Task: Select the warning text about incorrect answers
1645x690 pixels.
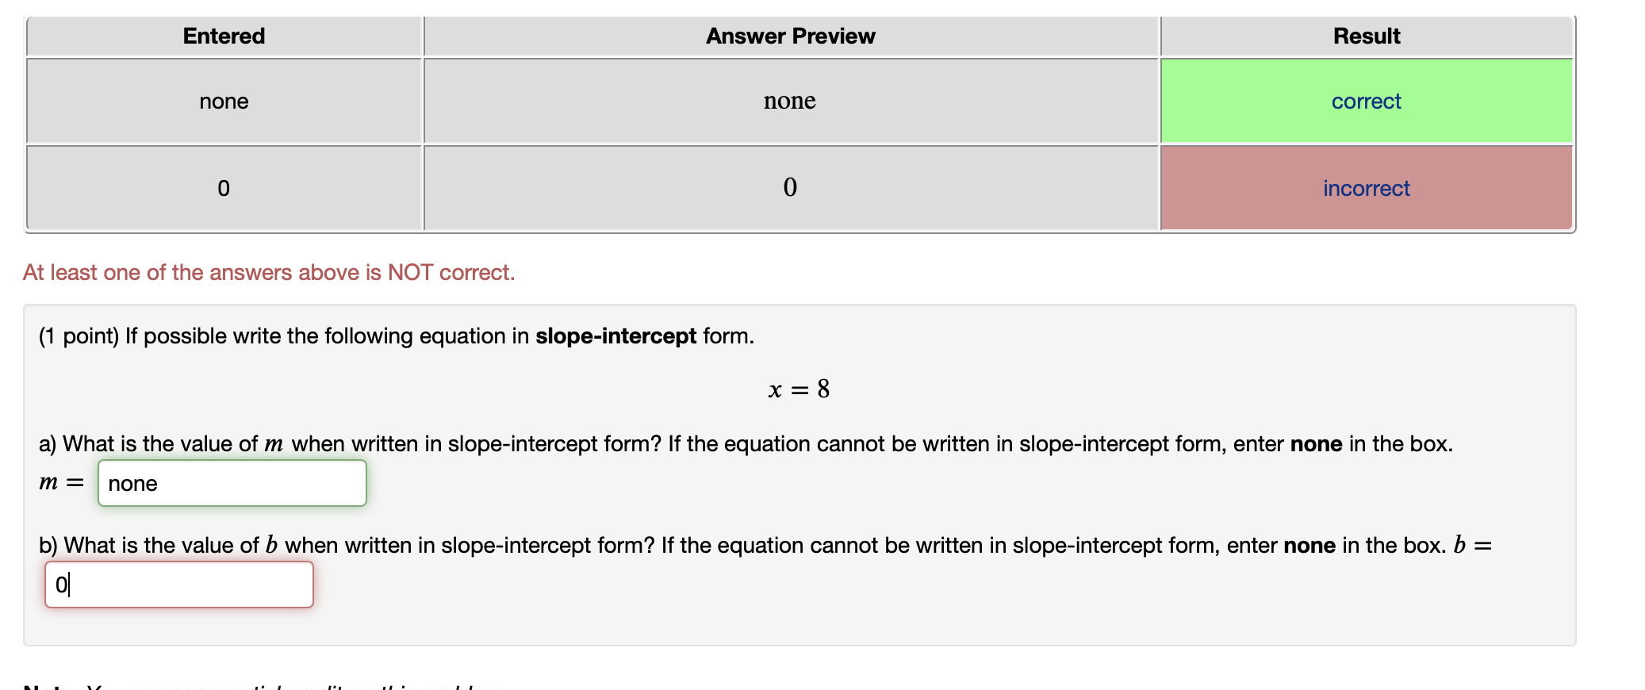Action: coord(268,272)
